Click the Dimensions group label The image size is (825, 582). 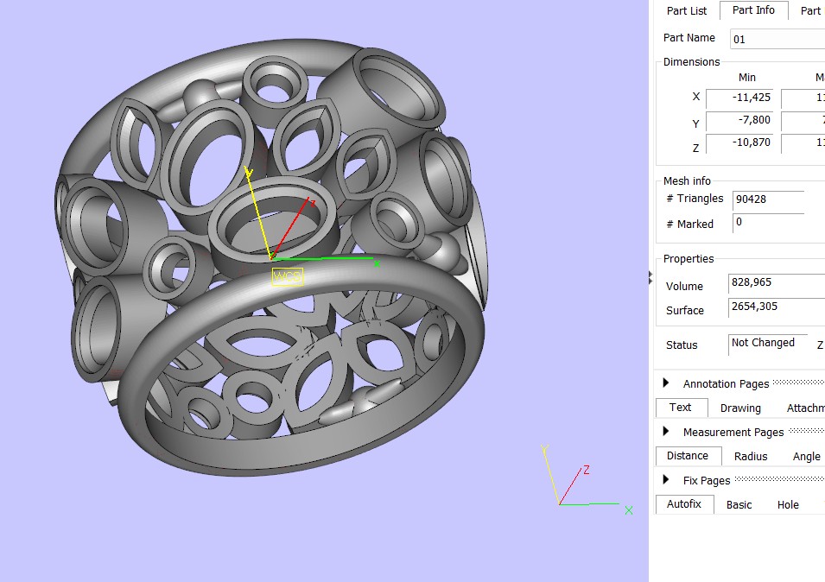pos(691,62)
